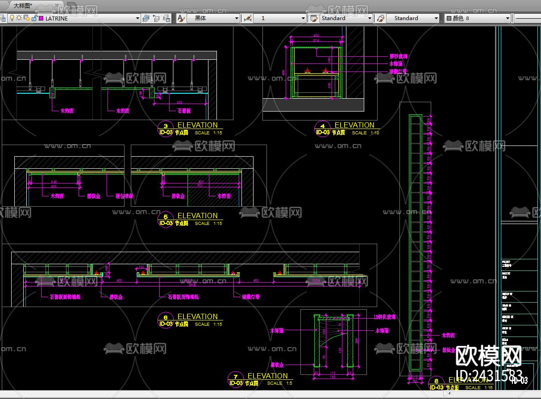This screenshot has width=541, height=399.
Task: Open the Text Style manager icon
Action: [181, 18]
